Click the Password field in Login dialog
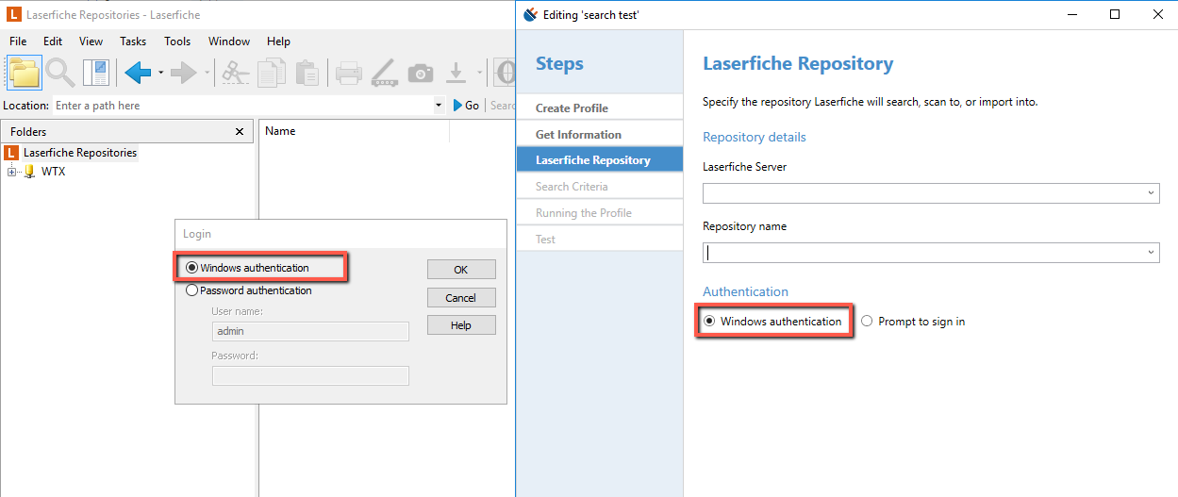This screenshot has width=1178, height=497. 310,375
